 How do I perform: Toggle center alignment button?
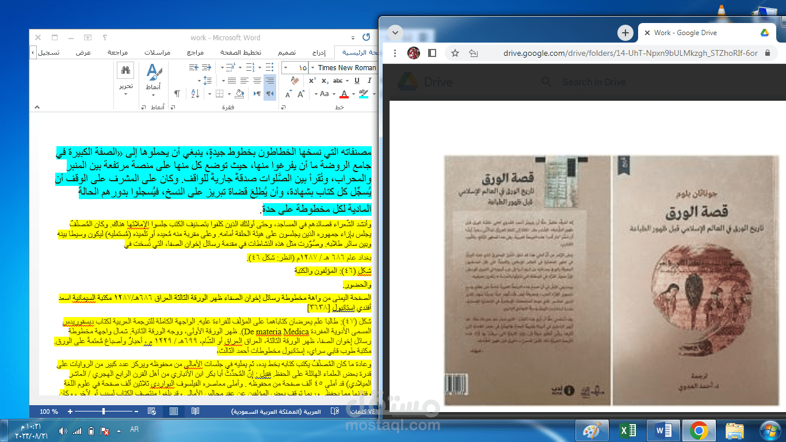257,81
